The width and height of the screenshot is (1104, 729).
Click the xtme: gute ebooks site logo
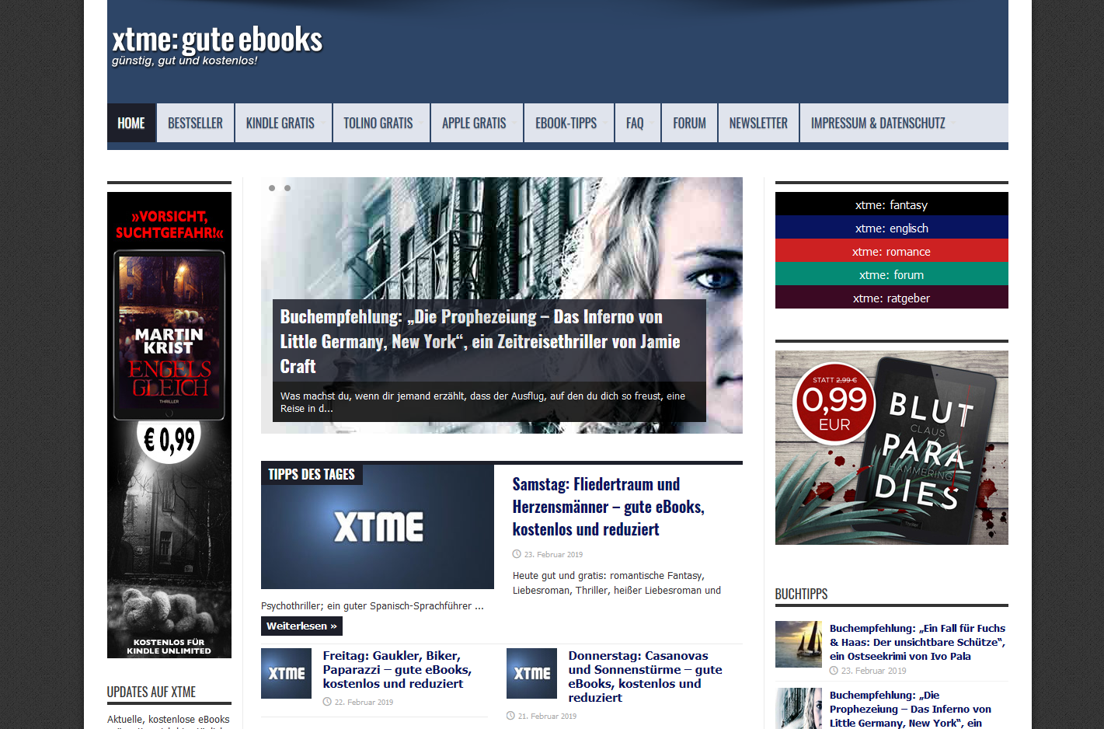(x=217, y=40)
